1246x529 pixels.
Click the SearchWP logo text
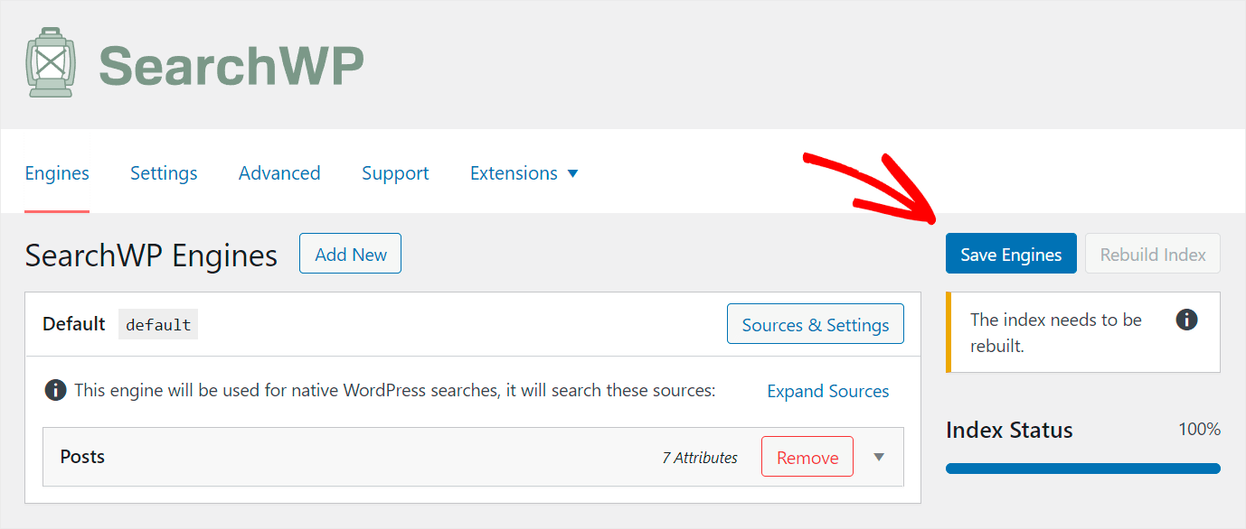pyautogui.click(x=231, y=64)
